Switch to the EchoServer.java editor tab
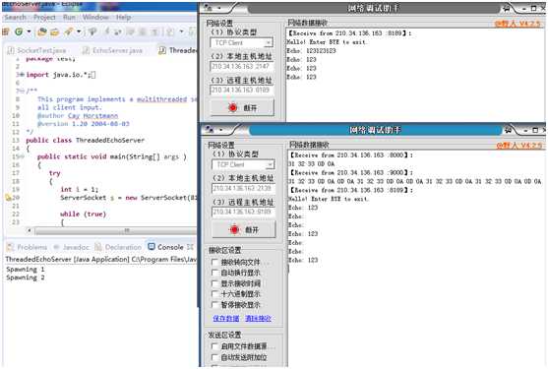The height and width of the screenshot is (369, 548). click(x=112, y=50)
